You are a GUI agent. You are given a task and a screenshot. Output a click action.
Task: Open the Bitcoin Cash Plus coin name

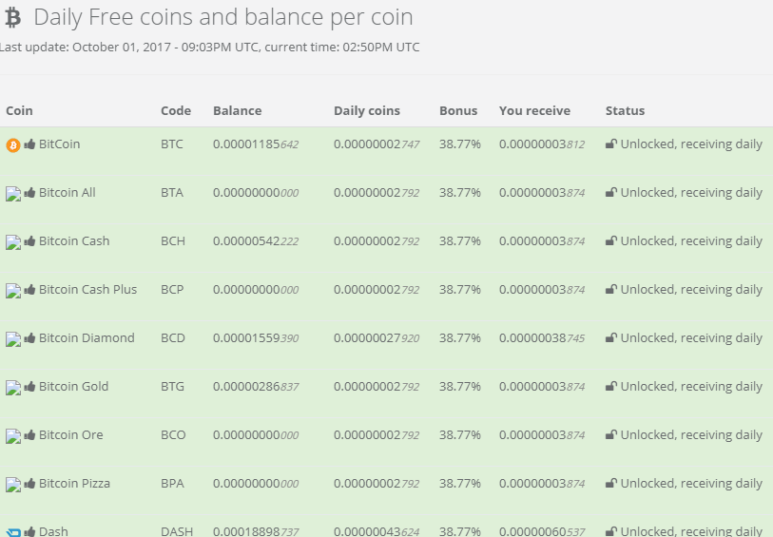(87, 289)
